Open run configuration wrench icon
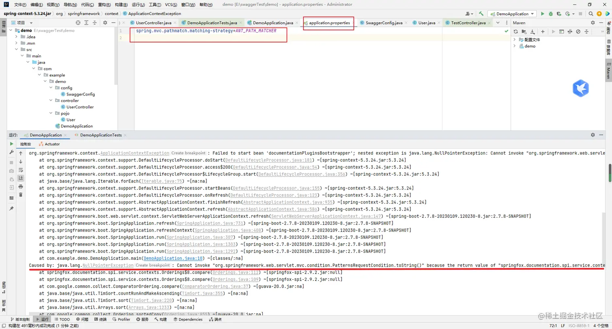Image resolution: width=612 pixels, height=329 pixels. pos(11,153)
